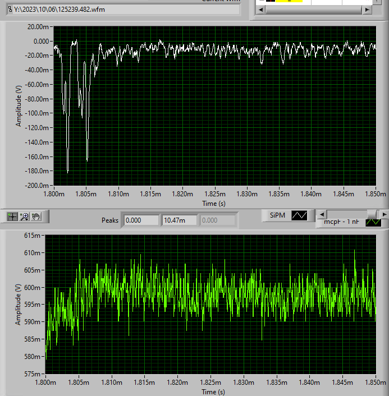
Task: Select the hand pan tool
Action: 36,216
